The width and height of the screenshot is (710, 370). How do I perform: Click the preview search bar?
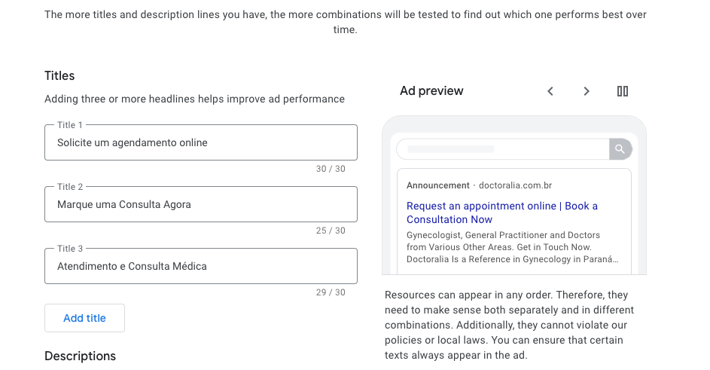(x=503, y=148)
